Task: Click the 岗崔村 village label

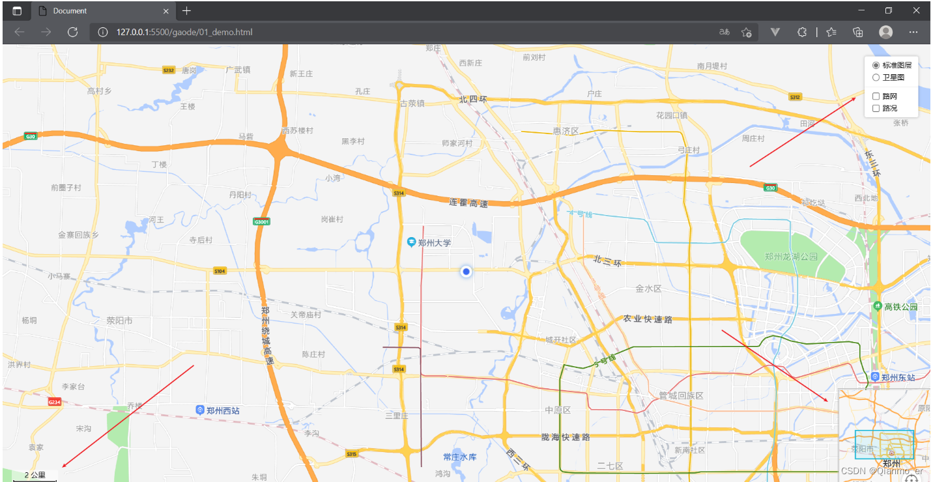Action: 332,220
